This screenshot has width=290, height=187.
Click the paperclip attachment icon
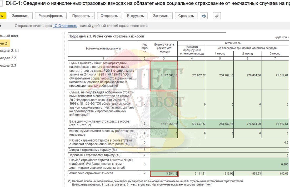217,16
